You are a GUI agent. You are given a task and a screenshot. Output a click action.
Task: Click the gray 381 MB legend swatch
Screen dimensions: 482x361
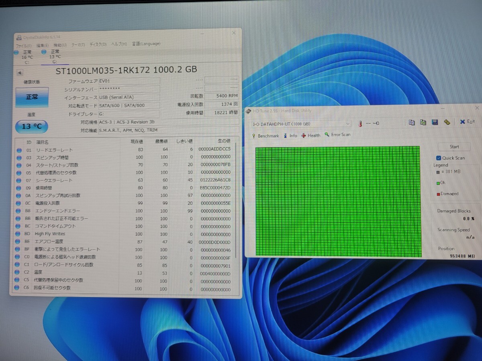tap(438, 172)
